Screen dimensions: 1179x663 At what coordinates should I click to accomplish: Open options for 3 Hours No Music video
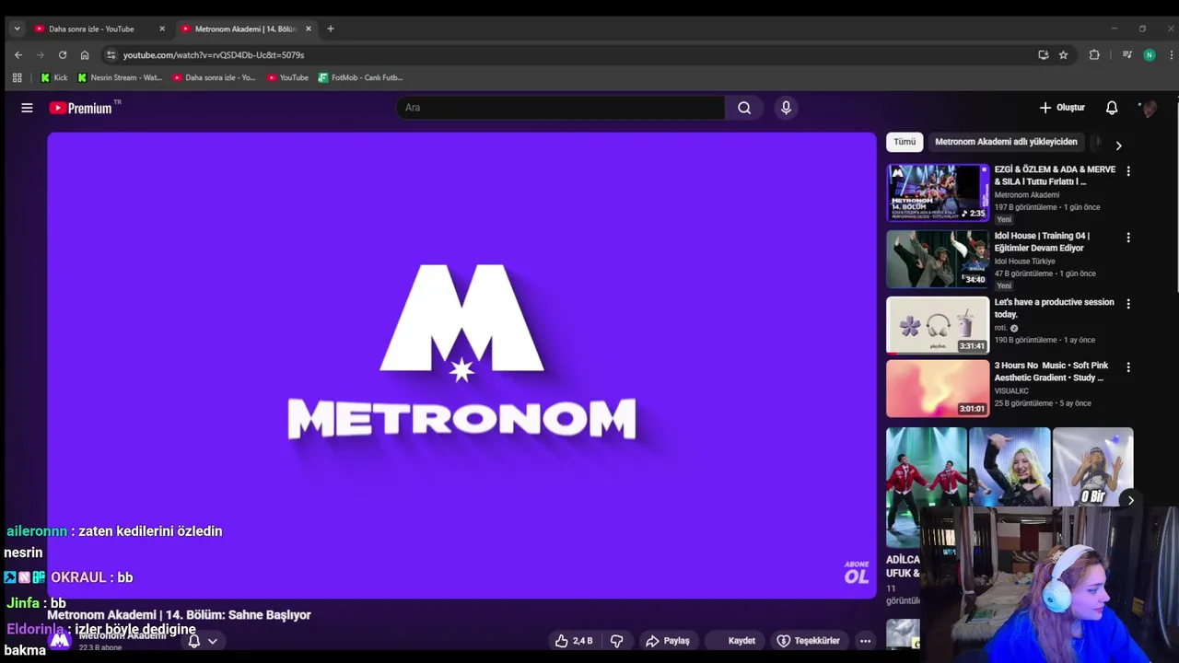tap(1128, 367)
